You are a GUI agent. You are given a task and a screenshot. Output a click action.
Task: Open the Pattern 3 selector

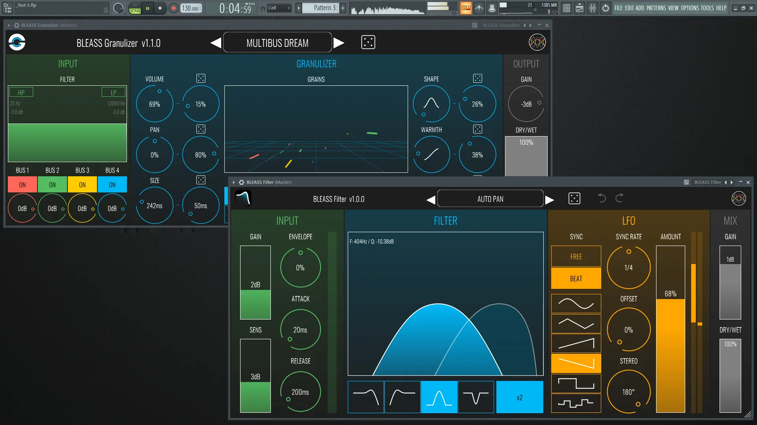[323, 7]
